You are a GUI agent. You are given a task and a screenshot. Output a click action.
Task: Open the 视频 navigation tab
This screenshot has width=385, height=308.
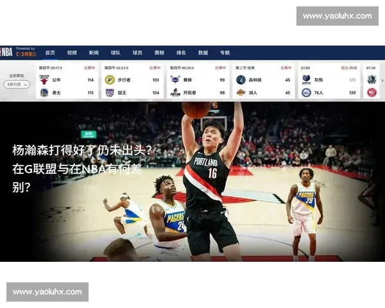click(72, 53)
